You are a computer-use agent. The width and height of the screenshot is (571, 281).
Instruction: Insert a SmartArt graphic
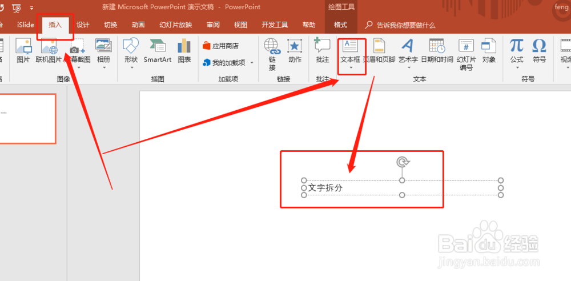coord(158,51)
